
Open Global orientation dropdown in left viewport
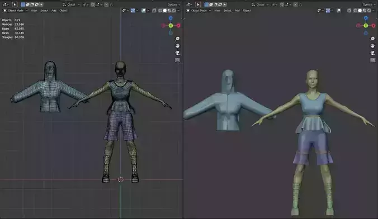click(71, 4)
